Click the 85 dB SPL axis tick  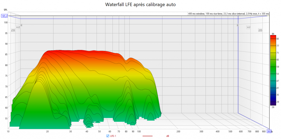[x=5, y=54]
